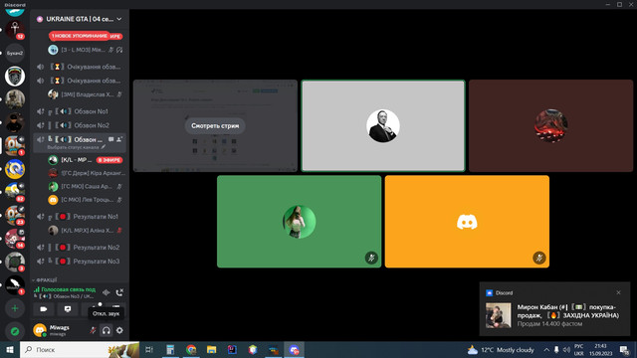Invite people icon on current Обзвон channel

119,139
